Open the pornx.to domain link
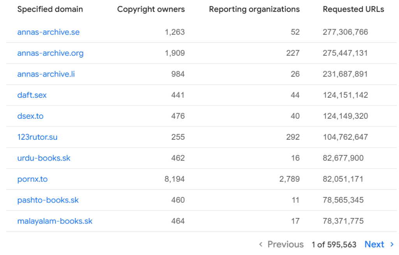The image size is (399, 255). pos(32,179)
